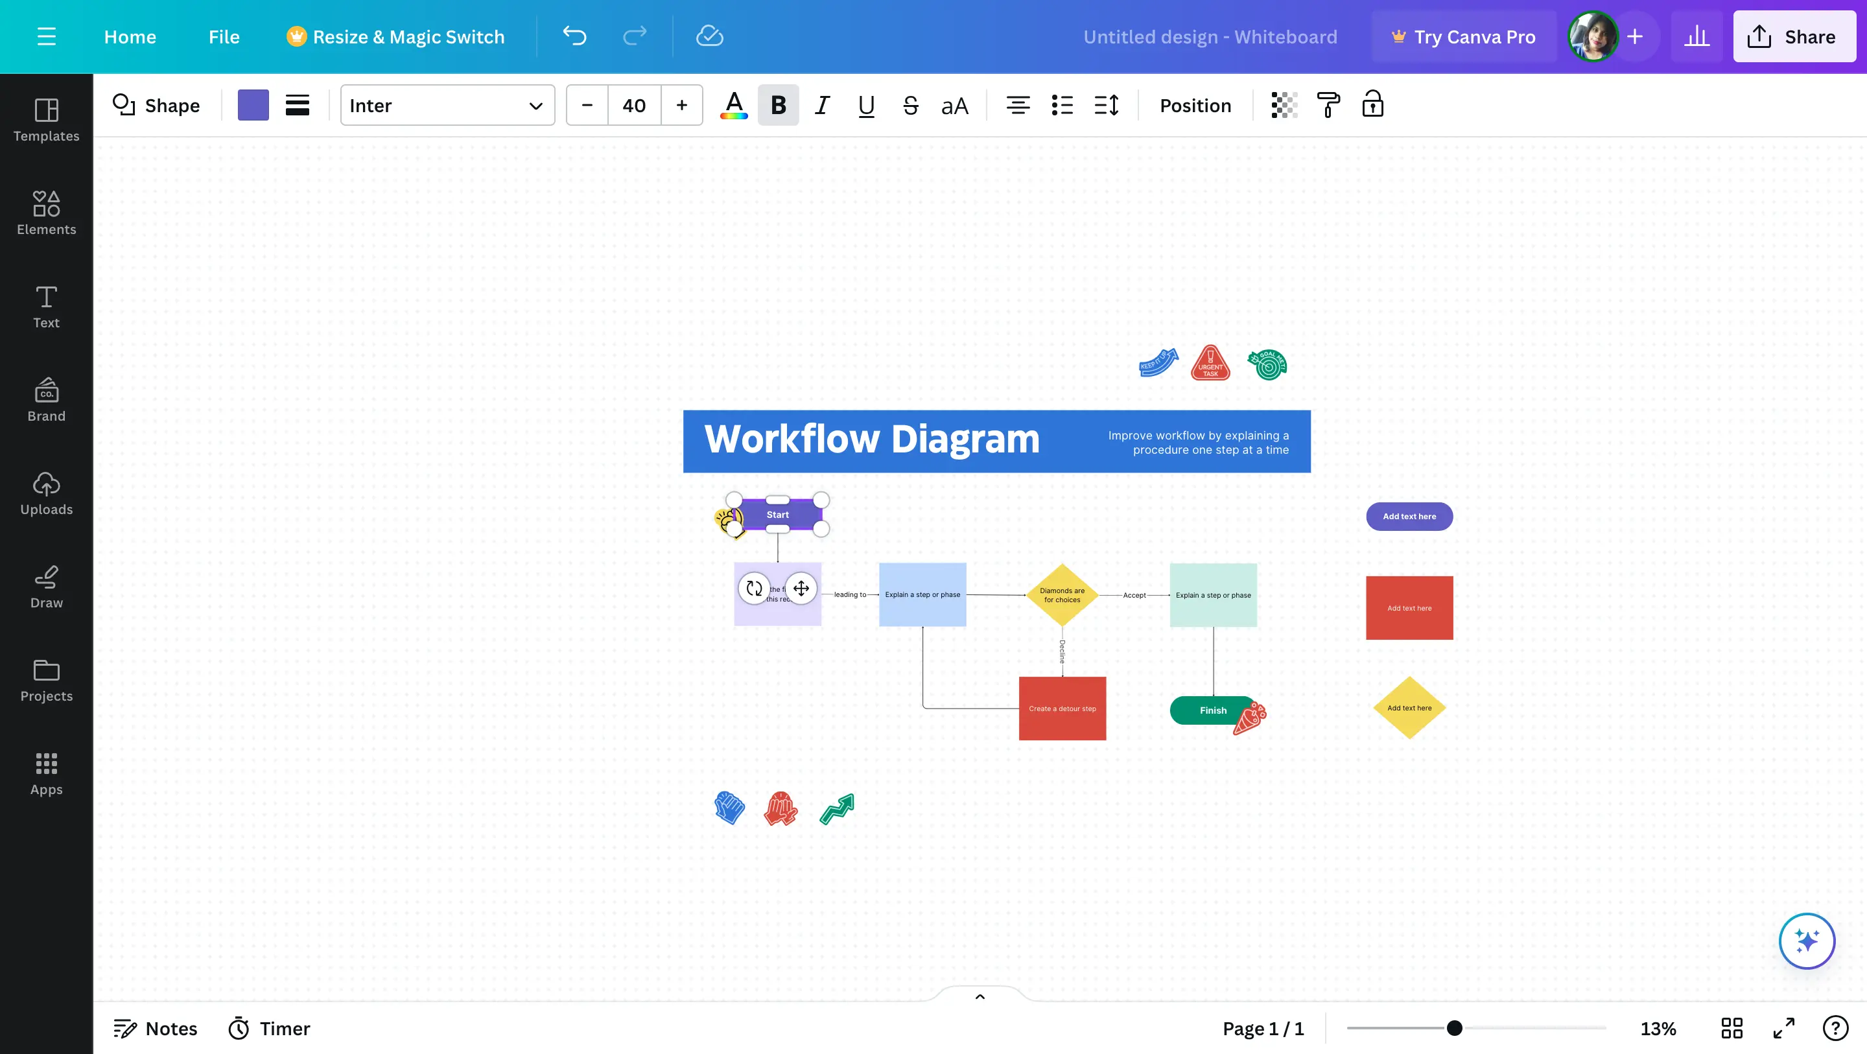Enter fullscreen present mode
Image resolution: width=1867 pixels, height=1054 pixels.
coord(1783,1028)
